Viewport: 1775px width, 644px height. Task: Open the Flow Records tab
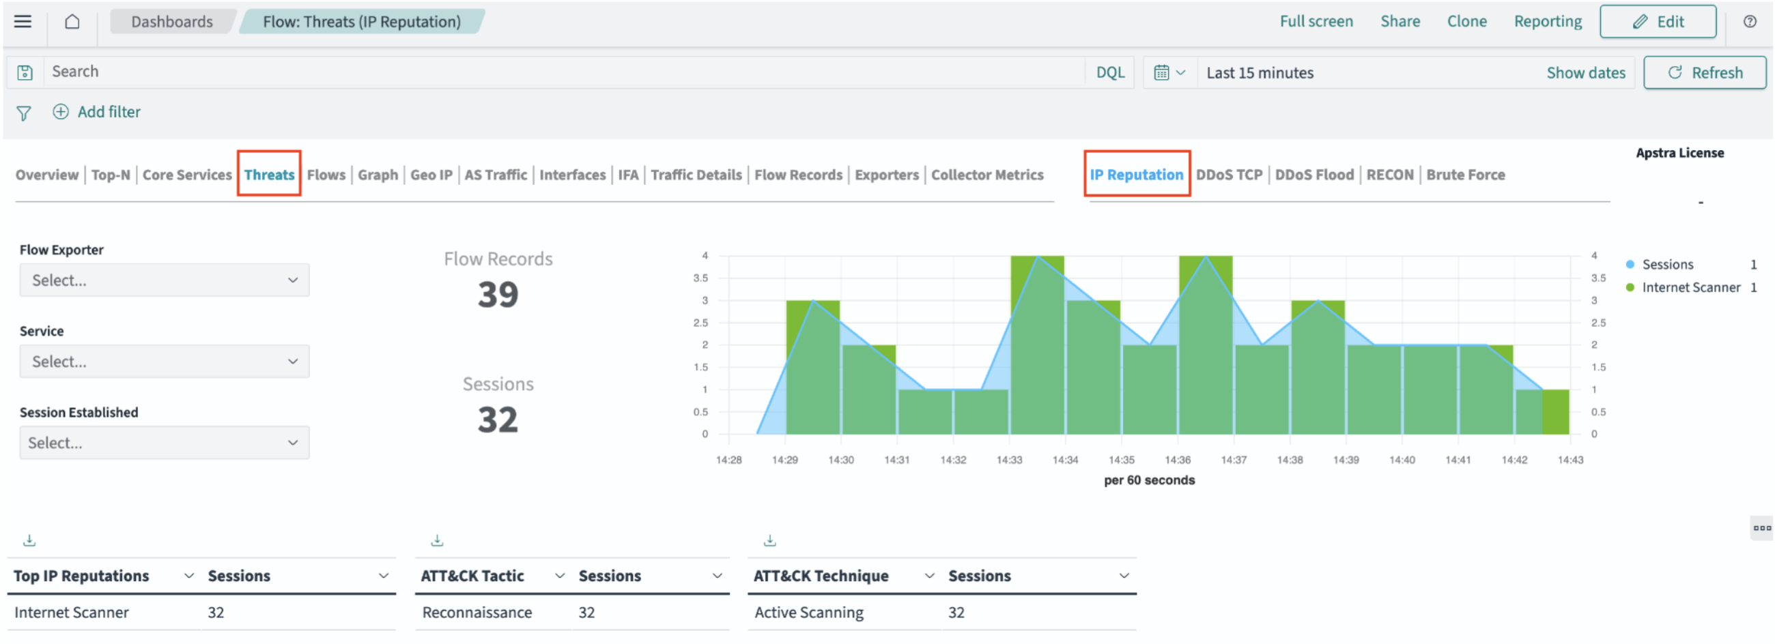798,175
